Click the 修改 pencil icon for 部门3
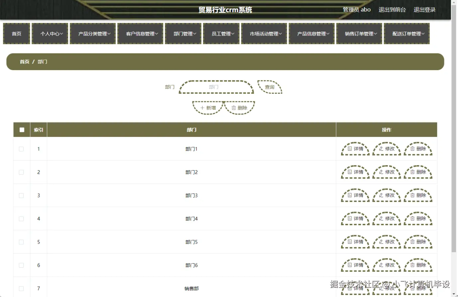 [381, 195]
